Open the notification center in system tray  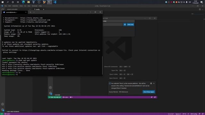coord(201,2)
